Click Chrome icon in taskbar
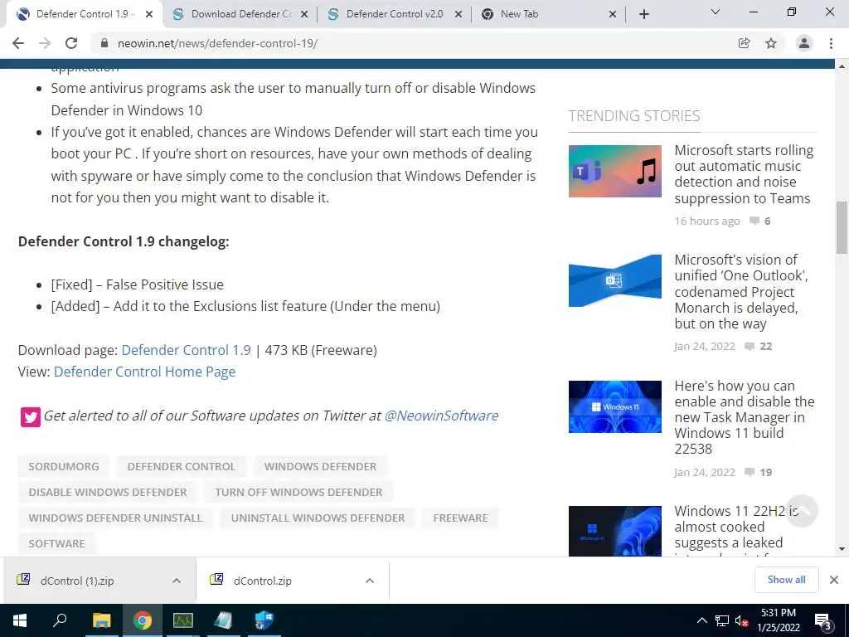 (x=142, y=620)
